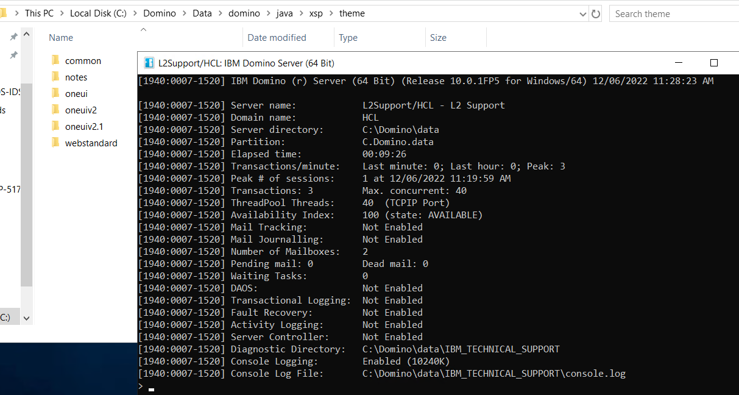739x395 pixels.
Task: Select the oneuiv2.1 folder name
Action: point(84,126)
